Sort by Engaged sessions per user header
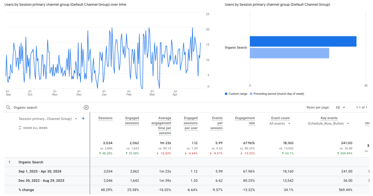 pyautogui.click(x=191, y=123)
